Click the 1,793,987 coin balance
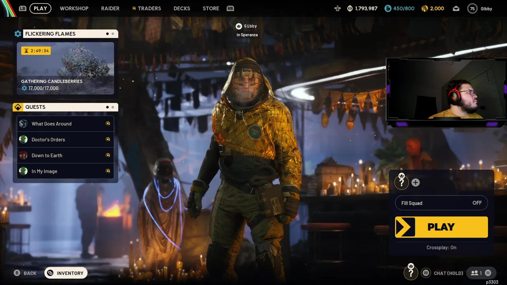 coord(366,8)
